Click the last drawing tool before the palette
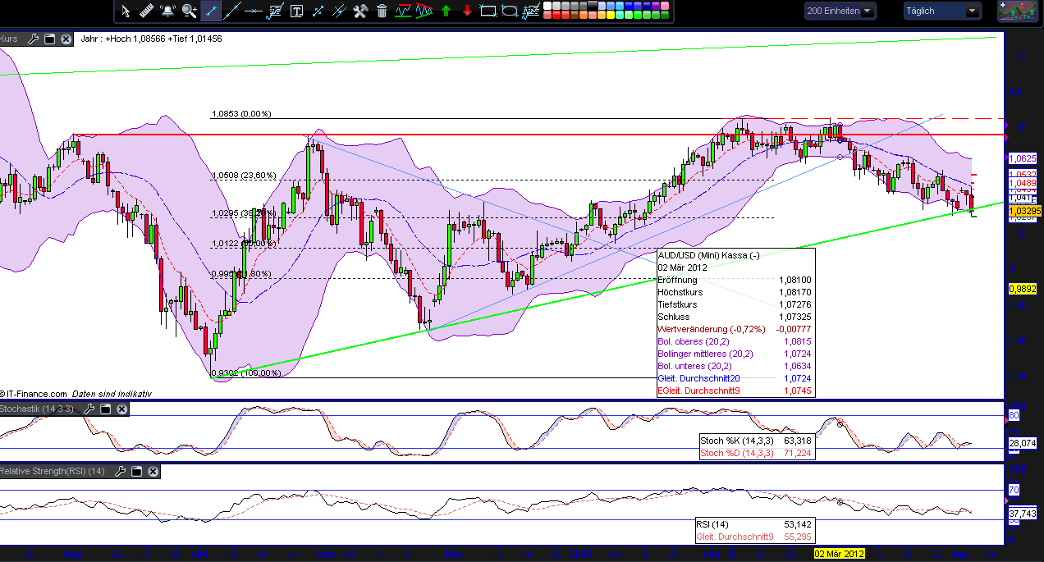 click(531, 11)
